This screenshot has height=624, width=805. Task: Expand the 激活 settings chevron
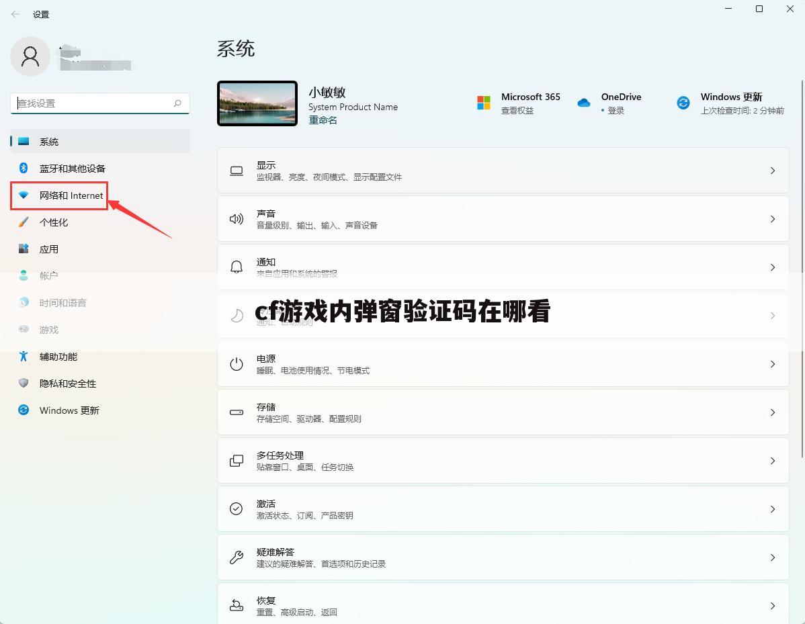(773, 509)
